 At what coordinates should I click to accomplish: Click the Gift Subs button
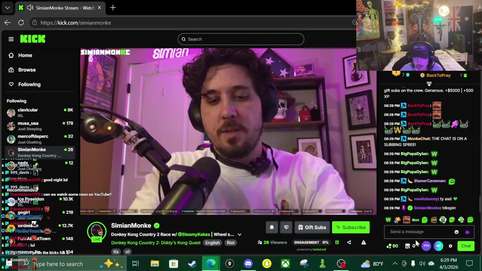pos(312,227)
